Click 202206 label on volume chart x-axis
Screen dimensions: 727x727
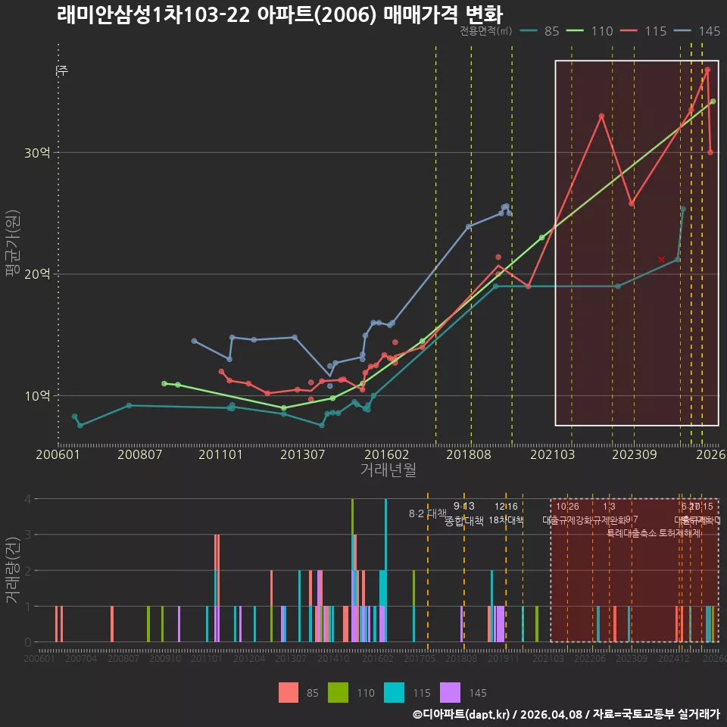click(x=590, y=658)
